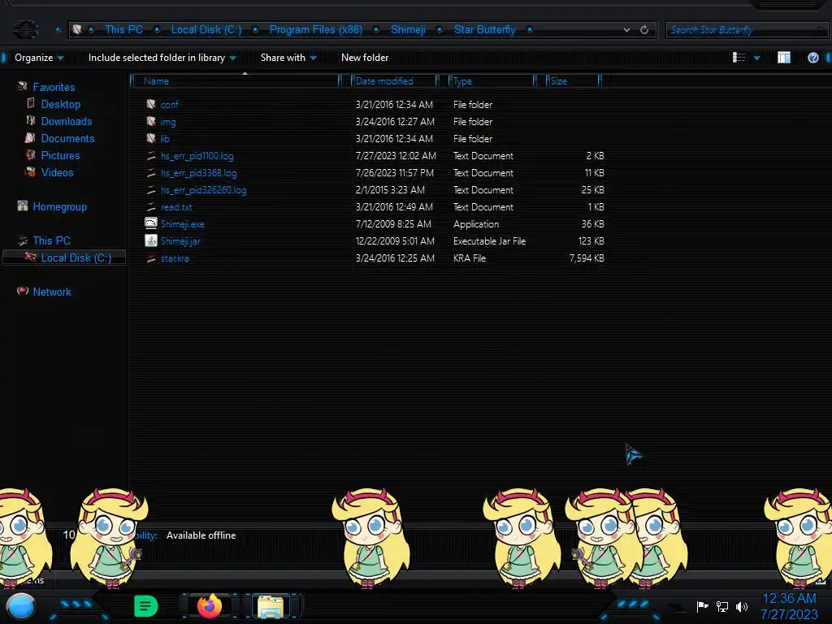Select the img folder icon
Screen dimensions: 832x624
click(x=151, y=121)
